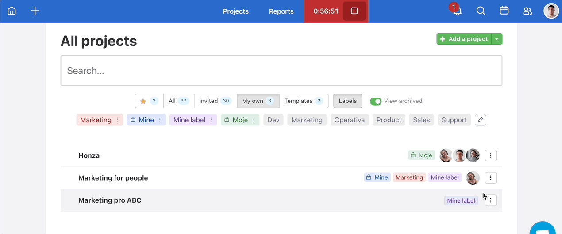This screenshot has width=562, height=234.
Task: Click Moje tag on Honza row
Action: click(x=422, y=155)
